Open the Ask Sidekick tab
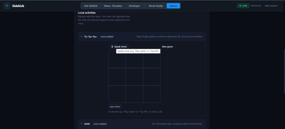Viewport: 285px width, 129px height. pos(91,6)
